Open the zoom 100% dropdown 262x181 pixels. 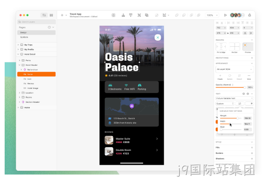coord(212,15)
